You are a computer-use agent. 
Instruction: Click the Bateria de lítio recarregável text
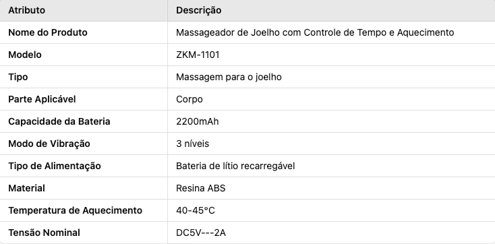(x=235, y=166)
